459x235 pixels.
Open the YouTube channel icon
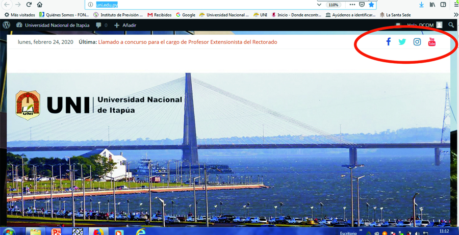(432, 42)
